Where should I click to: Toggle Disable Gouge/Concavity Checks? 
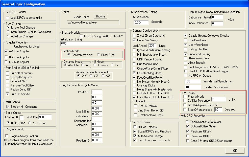185,35
